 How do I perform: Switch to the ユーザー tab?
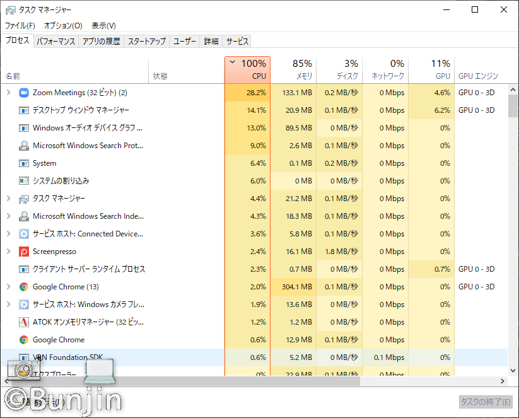185,42
